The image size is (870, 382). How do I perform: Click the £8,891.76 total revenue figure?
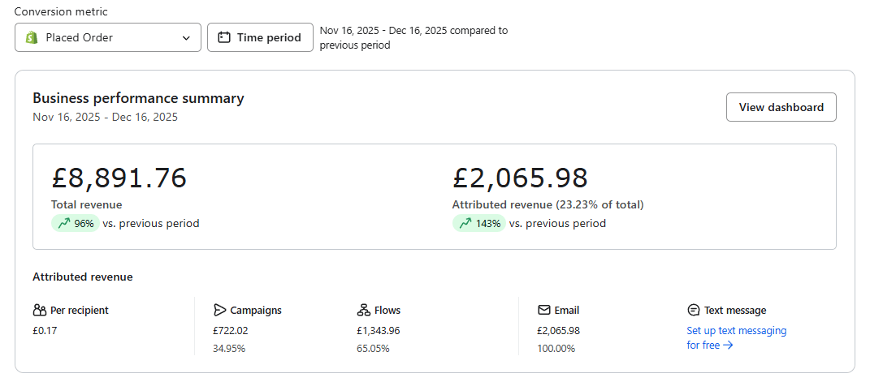point(119,178)
